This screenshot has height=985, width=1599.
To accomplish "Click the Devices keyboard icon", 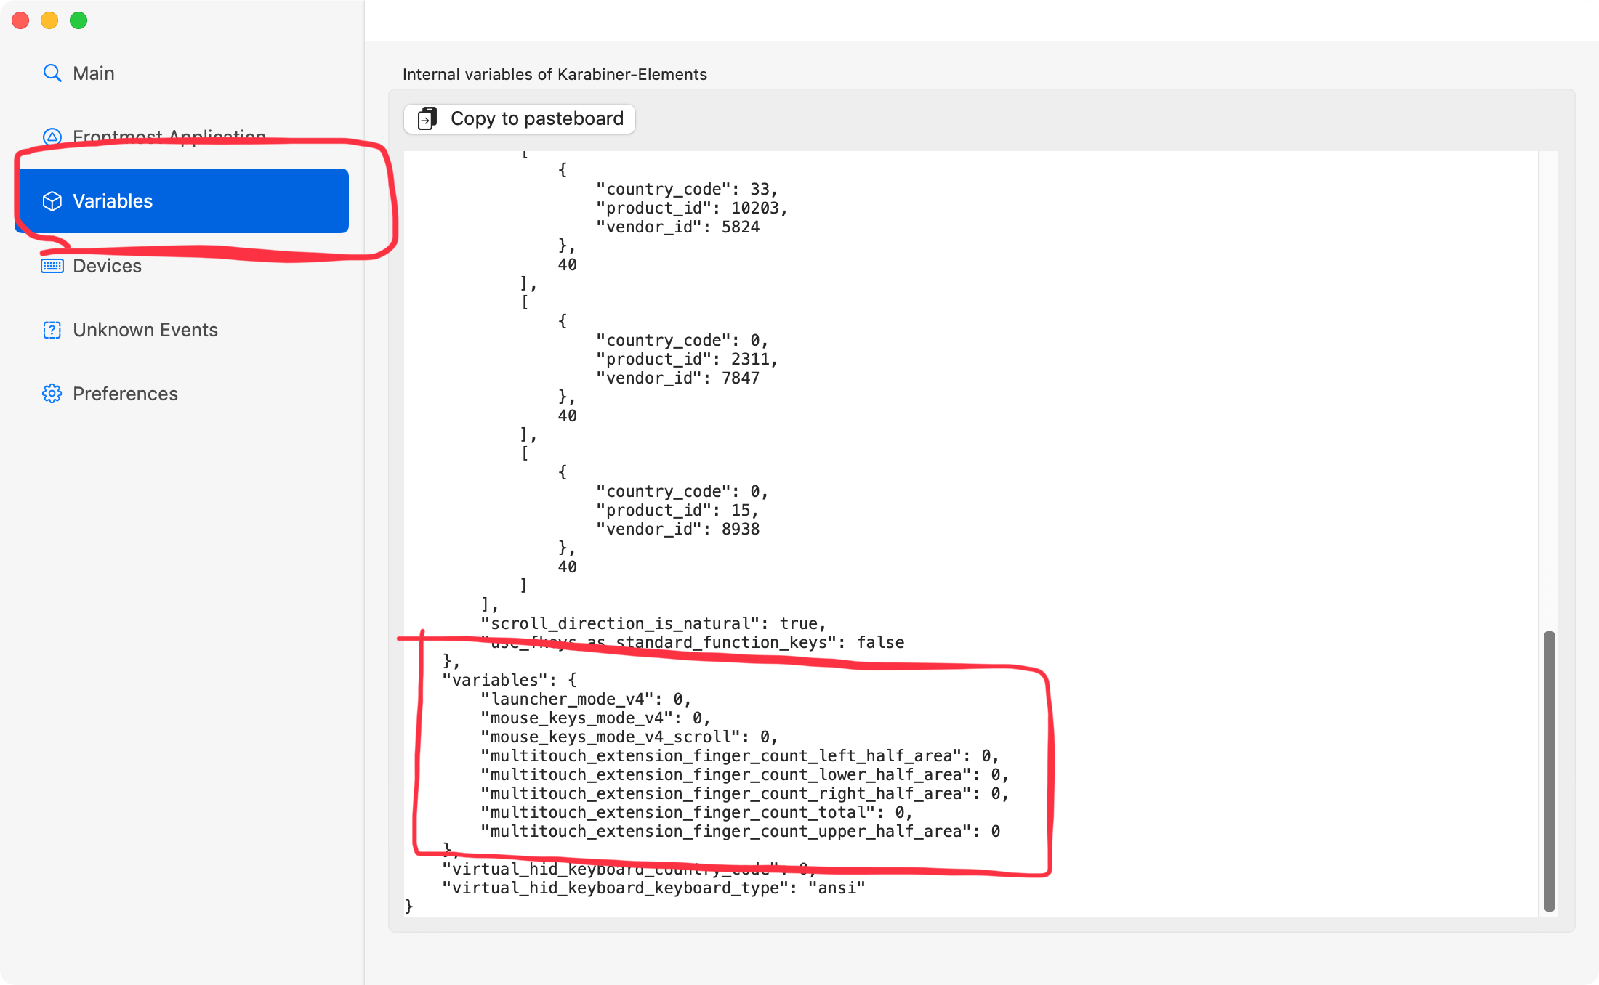I will [x=52, y=266].
